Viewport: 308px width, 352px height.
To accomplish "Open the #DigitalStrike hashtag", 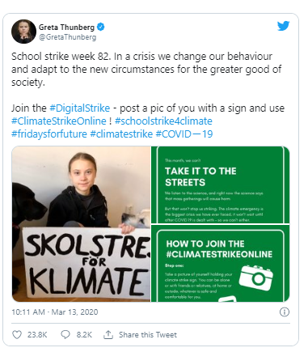I will pos(80,108).
